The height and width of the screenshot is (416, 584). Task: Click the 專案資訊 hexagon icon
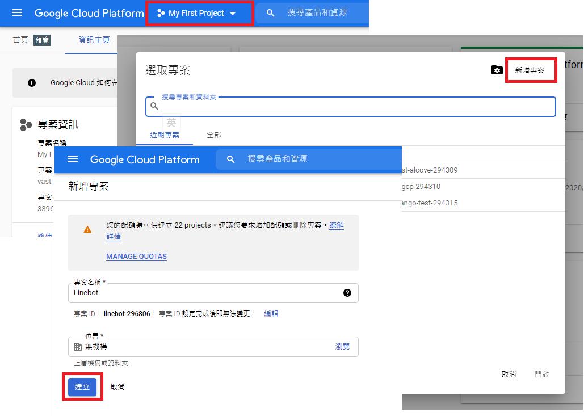pos(26,125)
